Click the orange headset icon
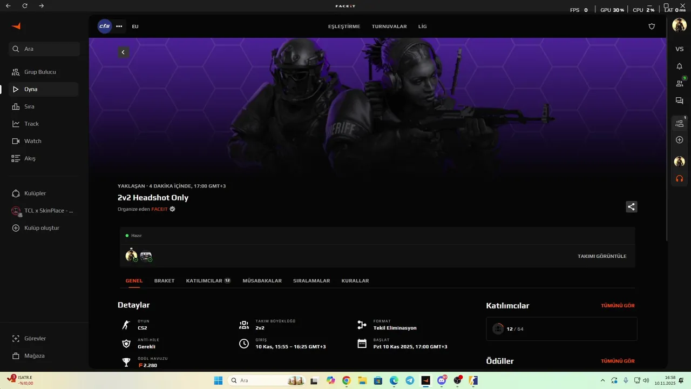The width and height of the screenshot is (691, 389). pyautogui.click(x=680, y=178)
